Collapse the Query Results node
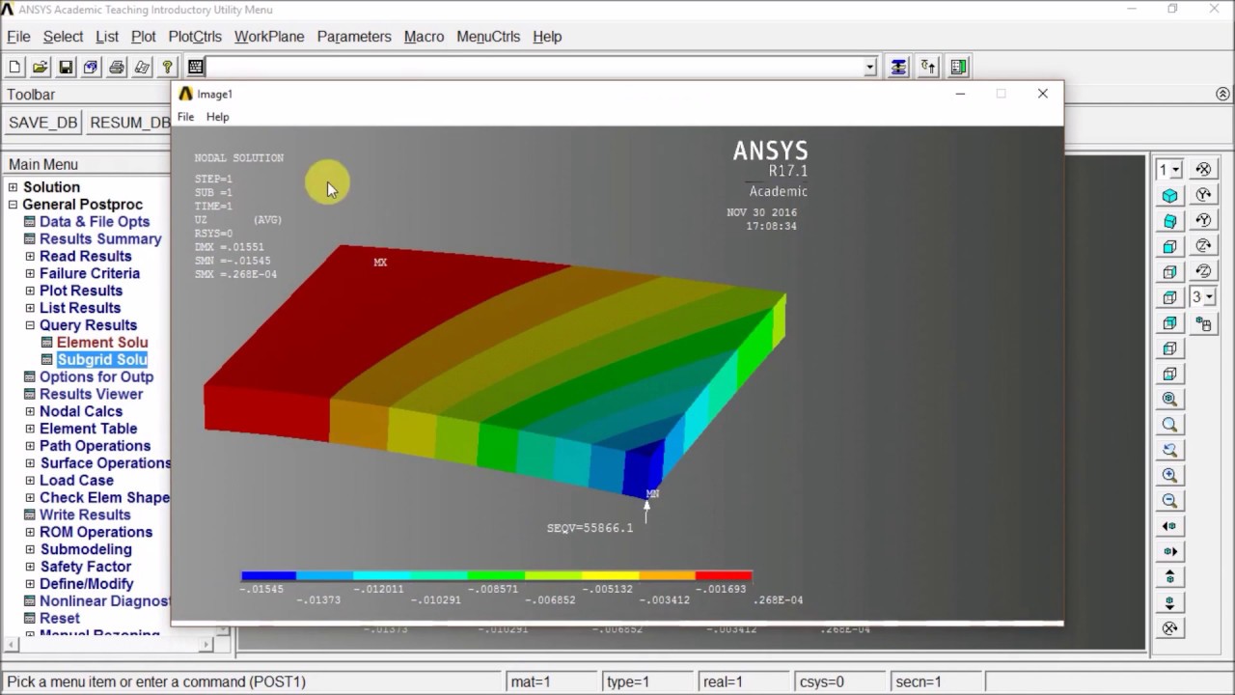This screenshot has height=695, width=1235. 30,325
